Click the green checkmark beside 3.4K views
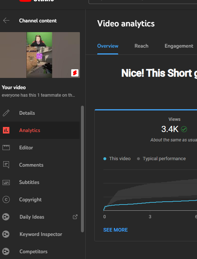 point(184,129)
